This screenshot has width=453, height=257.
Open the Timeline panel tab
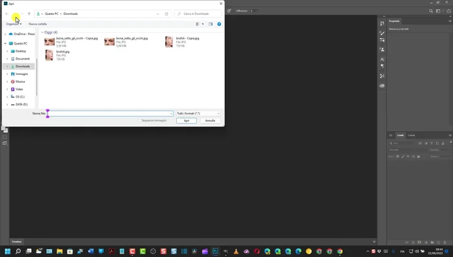tap(17, 241)
